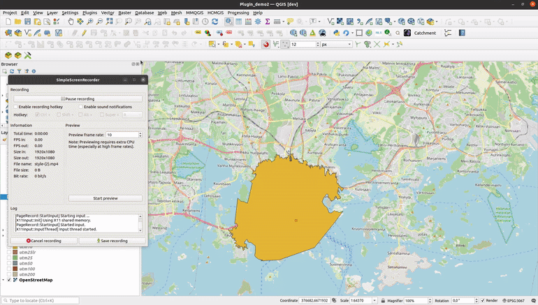The image size is (538, 305).
Task: Click the utm25lr layer color symbol
Action: pyautogui.click(x=15, y=252)
